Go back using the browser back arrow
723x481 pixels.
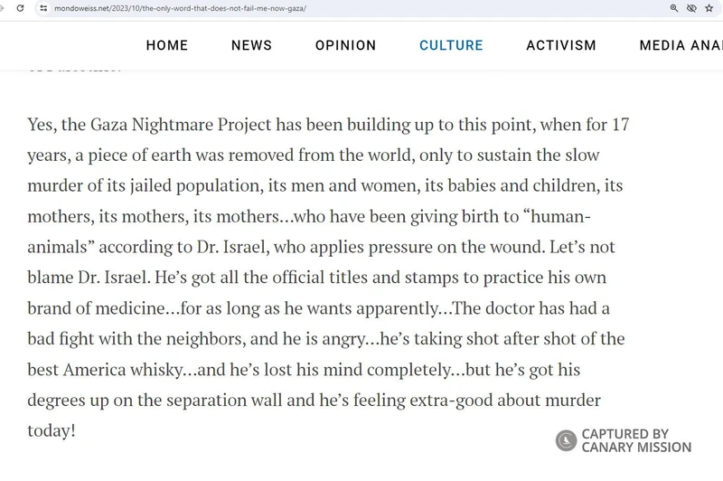5,7
